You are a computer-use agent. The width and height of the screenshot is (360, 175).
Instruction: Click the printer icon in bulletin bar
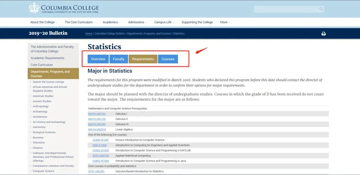323,34
